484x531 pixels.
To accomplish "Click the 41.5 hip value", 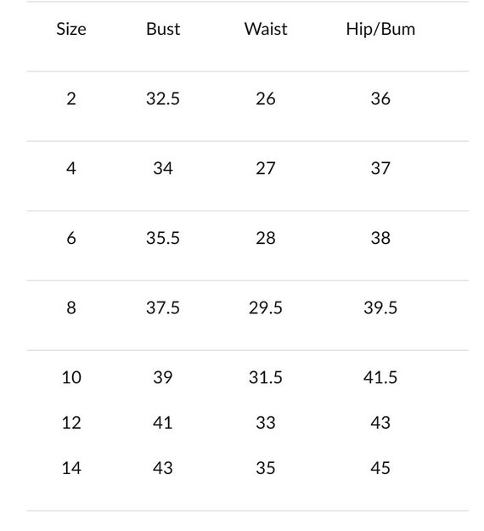I will click(380, 377).
